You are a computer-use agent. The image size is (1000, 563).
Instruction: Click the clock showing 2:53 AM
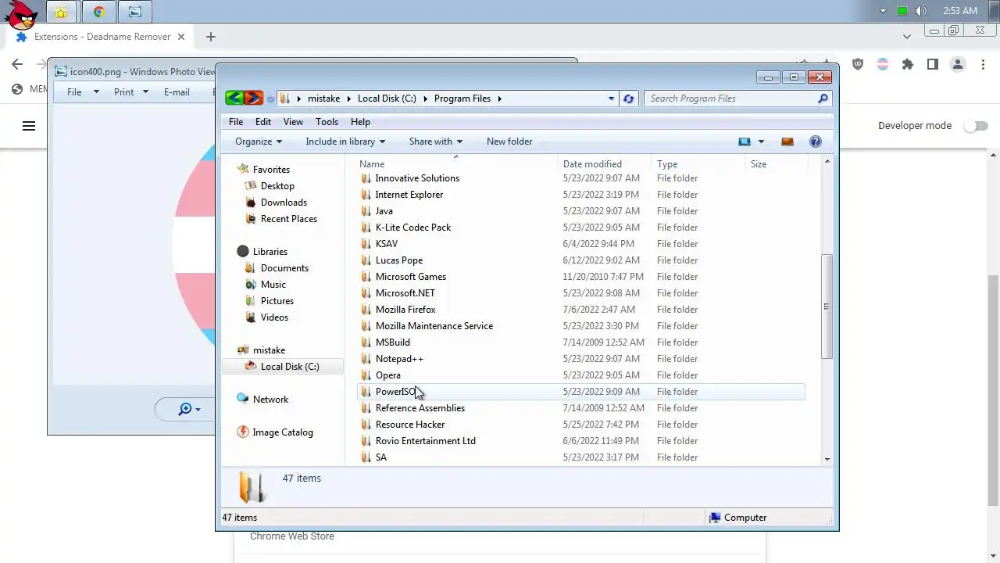(x=960, y=11)
